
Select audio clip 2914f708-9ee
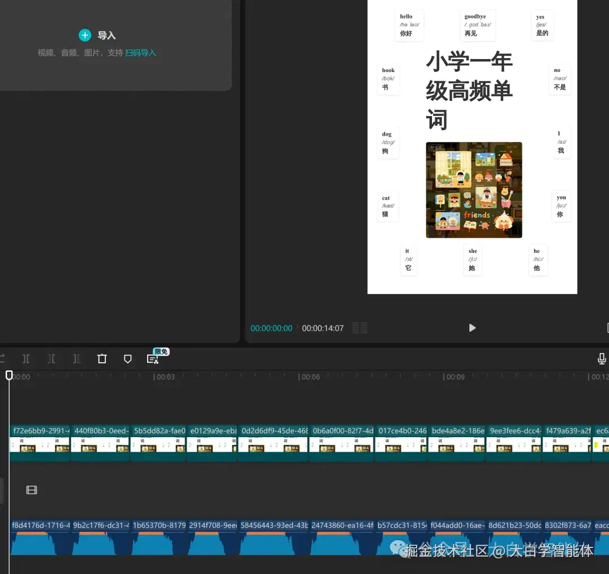(211, 538)
